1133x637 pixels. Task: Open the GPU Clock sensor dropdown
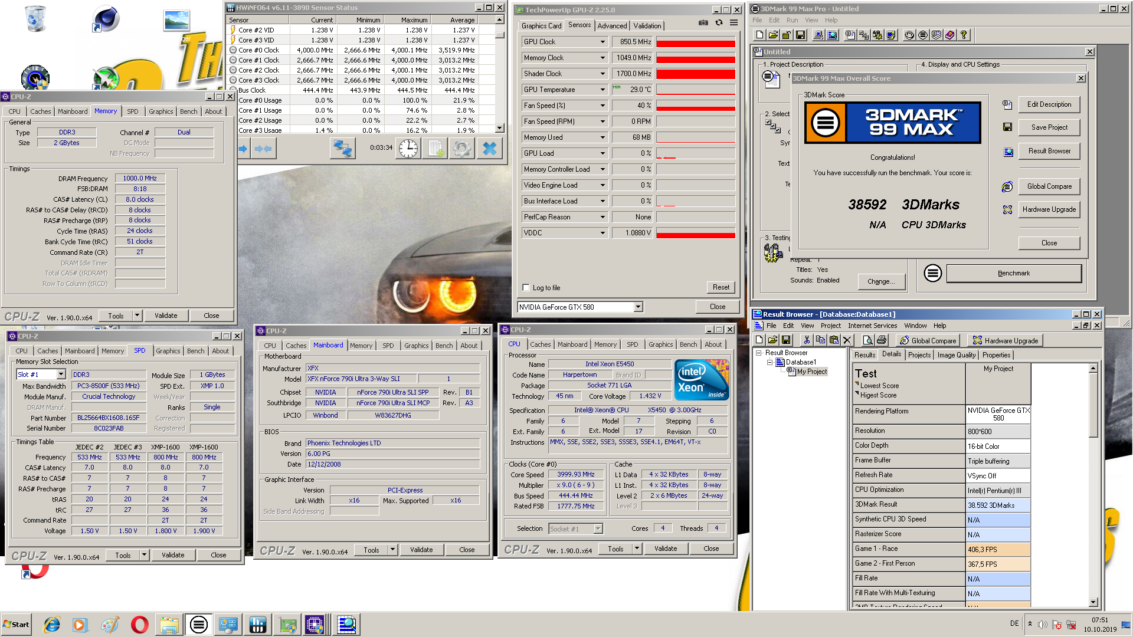tap(602, 42)
